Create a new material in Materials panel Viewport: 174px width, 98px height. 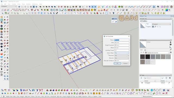click(x=170, y=44)
